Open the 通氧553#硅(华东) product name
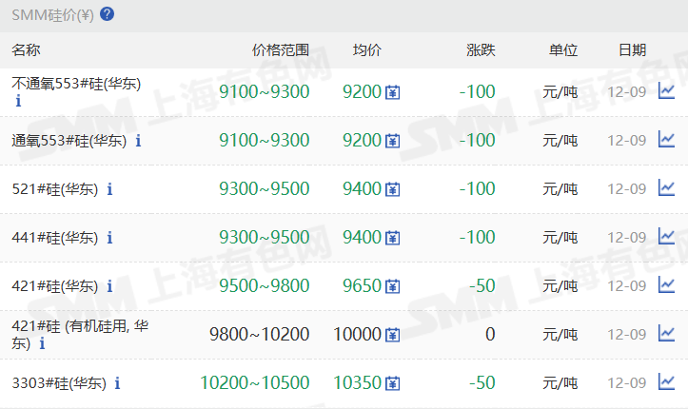 click(69, 141)
